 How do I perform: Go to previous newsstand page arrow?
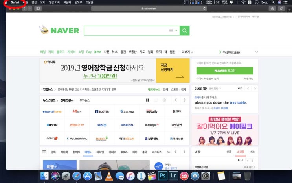pos(176,100)
